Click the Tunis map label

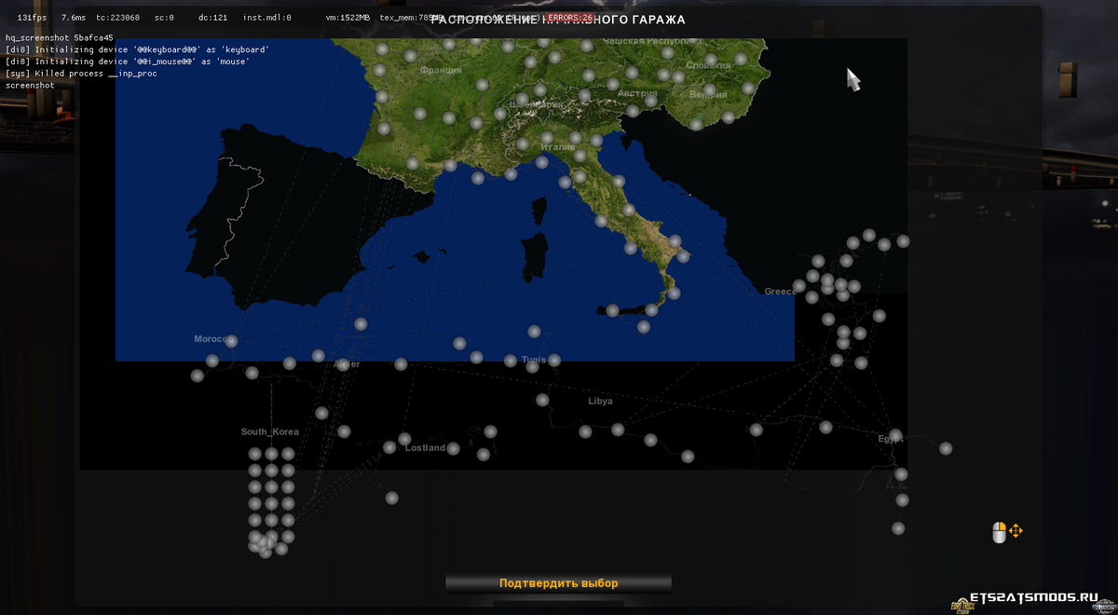(x=534, y=360)
